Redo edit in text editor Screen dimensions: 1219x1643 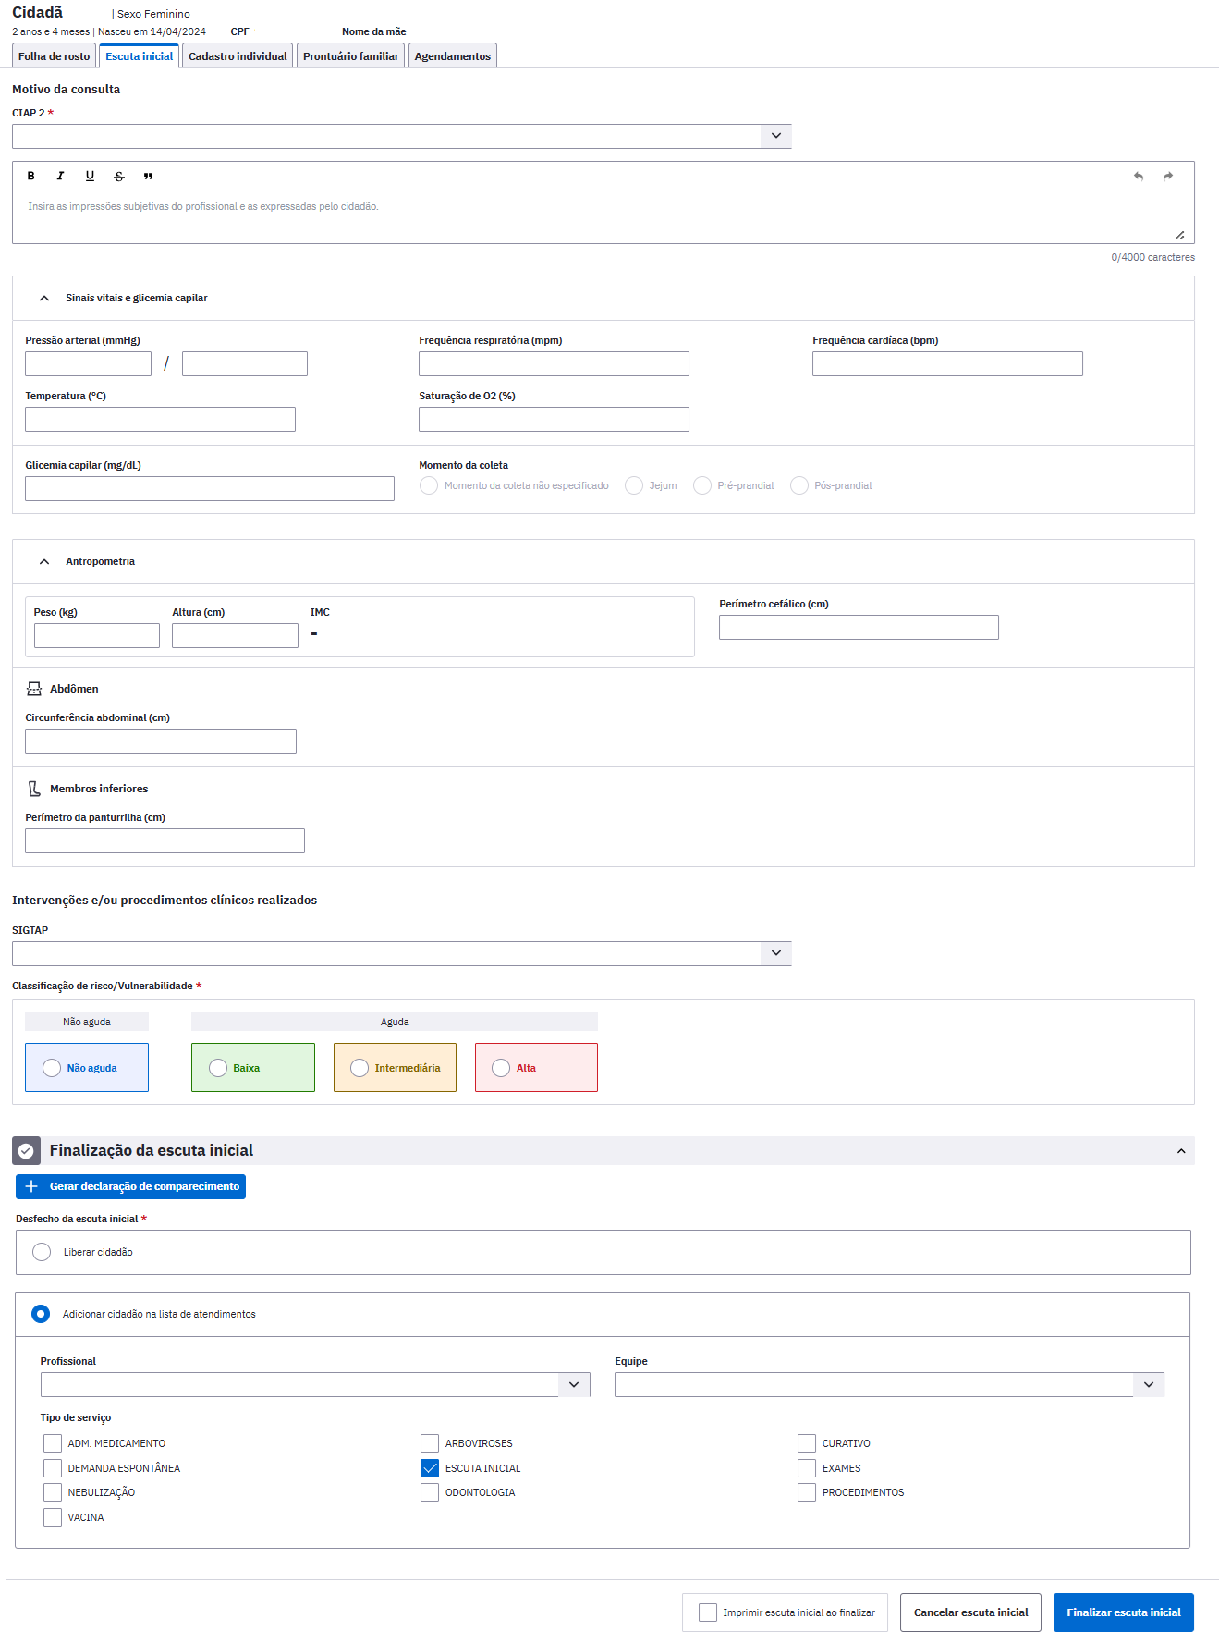tap(1168, 176)
